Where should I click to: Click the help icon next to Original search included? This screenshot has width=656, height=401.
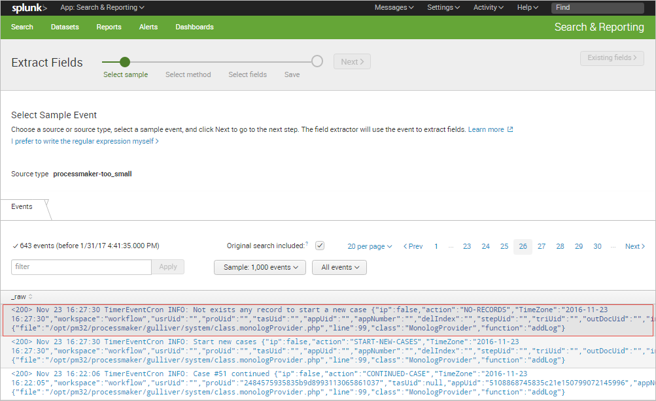[307, 244]
